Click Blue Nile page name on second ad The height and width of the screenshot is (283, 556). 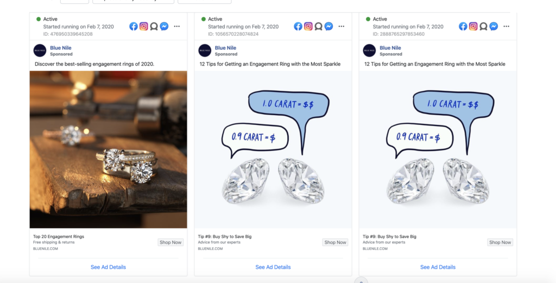225,47
